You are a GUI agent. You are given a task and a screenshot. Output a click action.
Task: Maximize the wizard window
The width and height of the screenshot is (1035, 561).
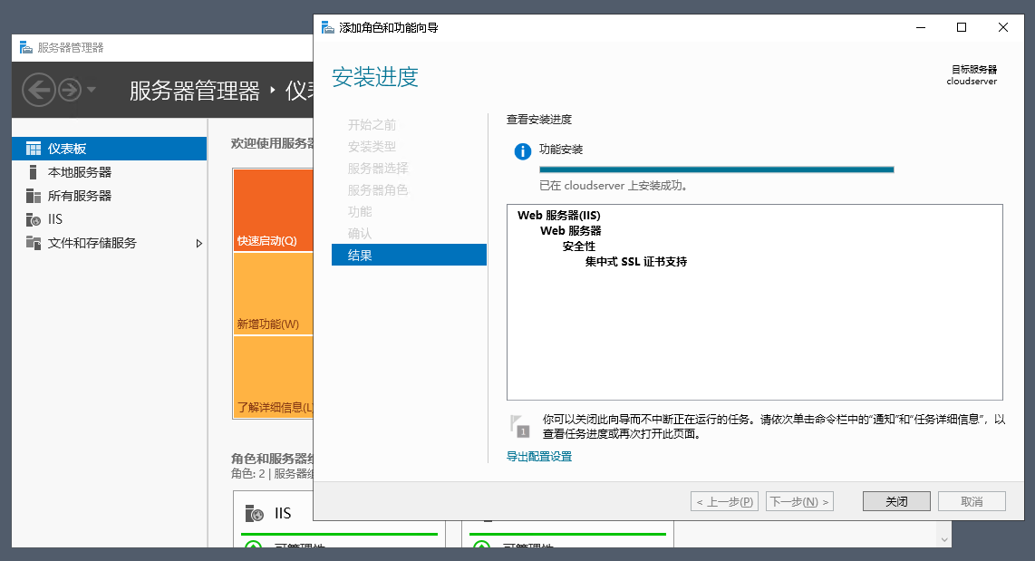[962, 27]
